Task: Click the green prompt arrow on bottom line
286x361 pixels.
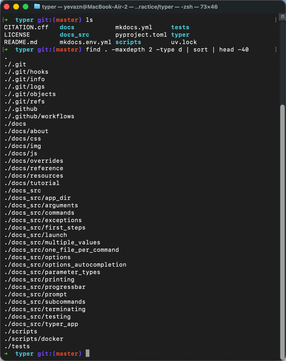Action: point(6,353)
